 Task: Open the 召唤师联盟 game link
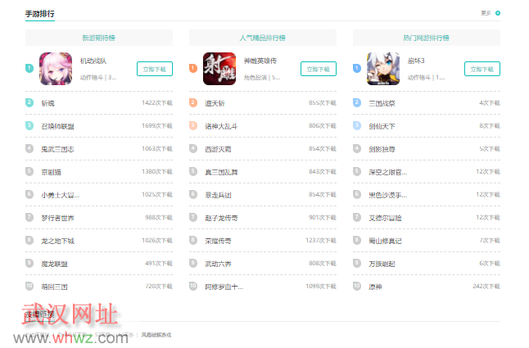pyautogui.click(x=57, y=126)
